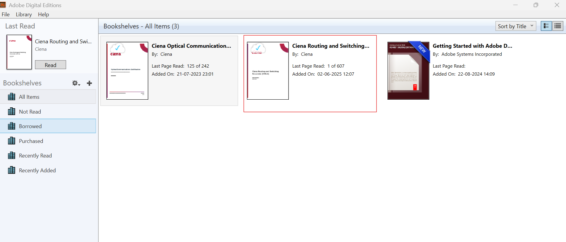Minimize the Adobe Digital Editions window

(x=515, y=5)
